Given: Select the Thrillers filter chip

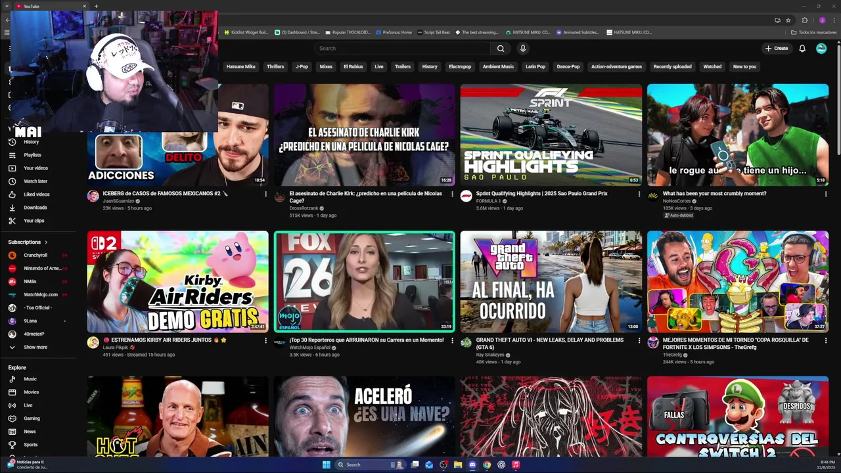Looking at the screenshot, I should [x=275, y=66].
